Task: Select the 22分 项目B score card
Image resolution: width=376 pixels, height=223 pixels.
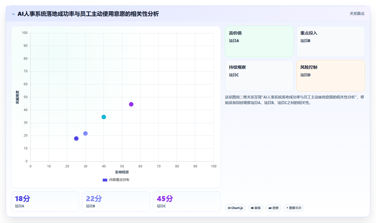Action: pos(116,201)
